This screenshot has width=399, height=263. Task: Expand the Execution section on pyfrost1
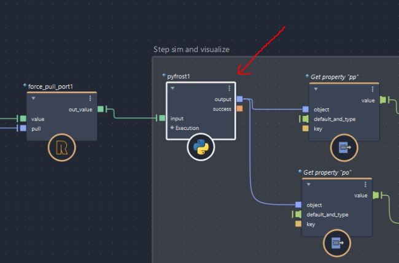(x=172, y=128)
